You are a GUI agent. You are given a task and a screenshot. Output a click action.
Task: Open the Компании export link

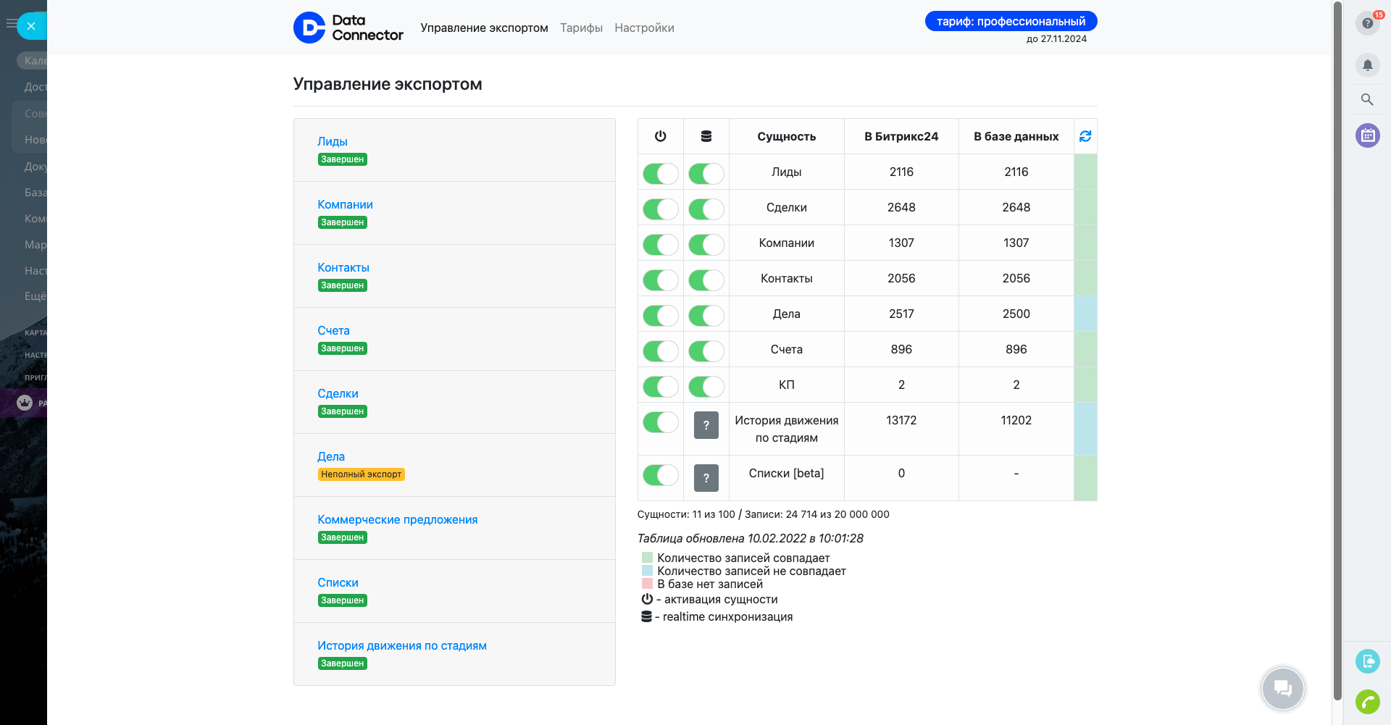(x=345, y=205)
